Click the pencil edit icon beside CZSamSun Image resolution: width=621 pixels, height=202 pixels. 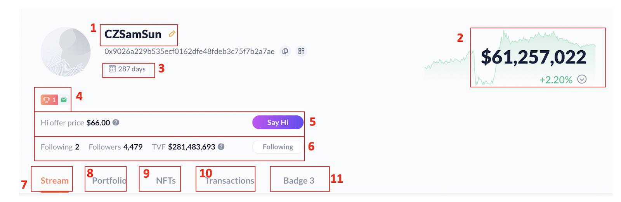click(172, 34)
